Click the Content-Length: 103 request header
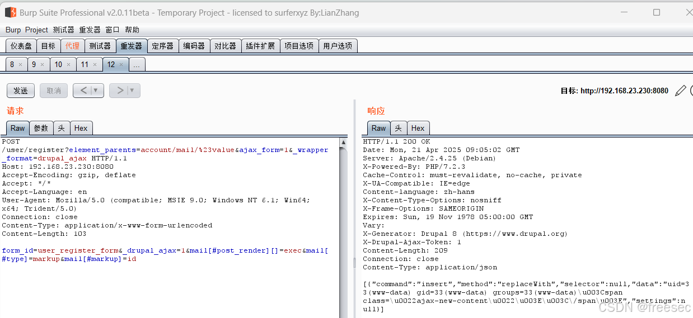Viewport: 693px width, 318px height. tap(44, 234)
